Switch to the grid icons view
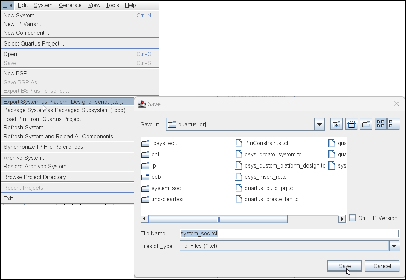Viewport: 406px width, 280px height. [380, 124]
